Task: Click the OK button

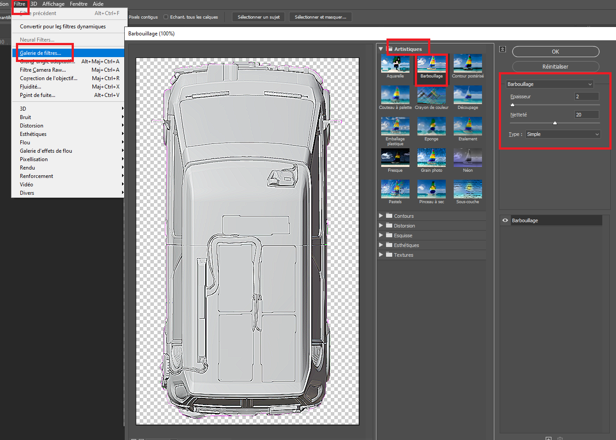Action: (555, 52)
